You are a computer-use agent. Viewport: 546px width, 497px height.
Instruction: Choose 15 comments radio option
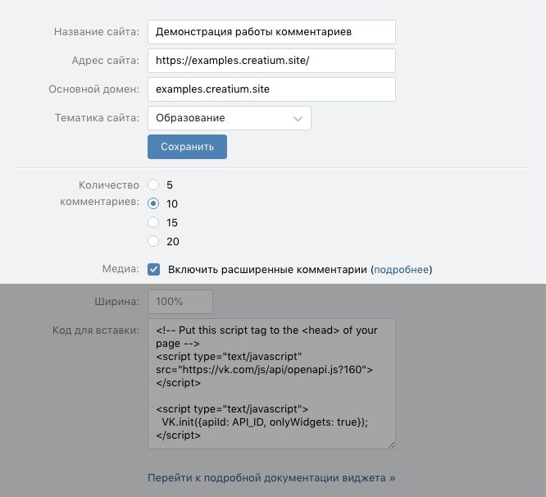153,222
